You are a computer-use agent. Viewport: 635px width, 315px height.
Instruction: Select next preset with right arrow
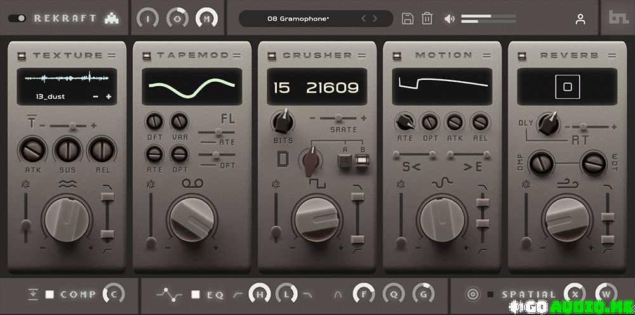[375, 18]
